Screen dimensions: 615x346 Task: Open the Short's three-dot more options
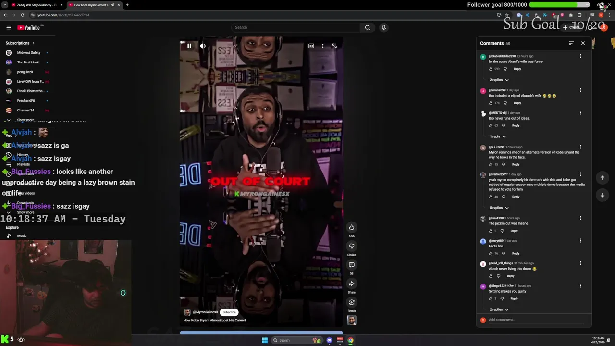323,46
